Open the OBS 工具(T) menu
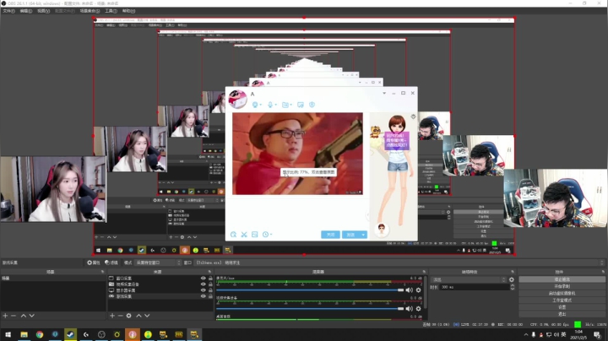Image resolution: width=608 pixels, height=341 pixels. [111, 11]
